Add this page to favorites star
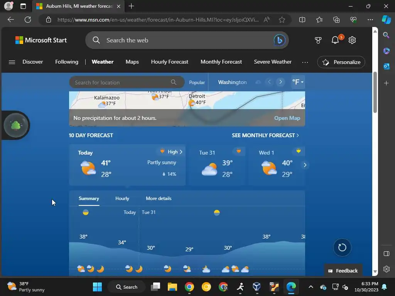The width and height of the screenshot is (395, 296). (282, 20)
